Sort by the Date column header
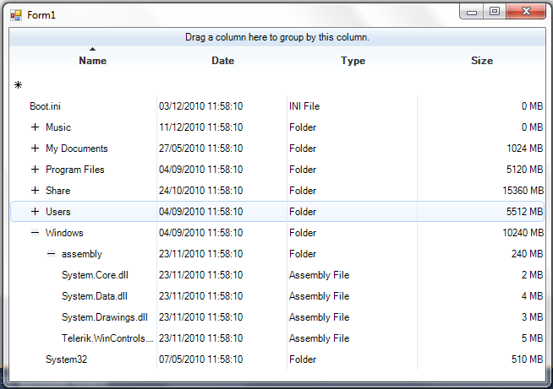 coord(222,61)
